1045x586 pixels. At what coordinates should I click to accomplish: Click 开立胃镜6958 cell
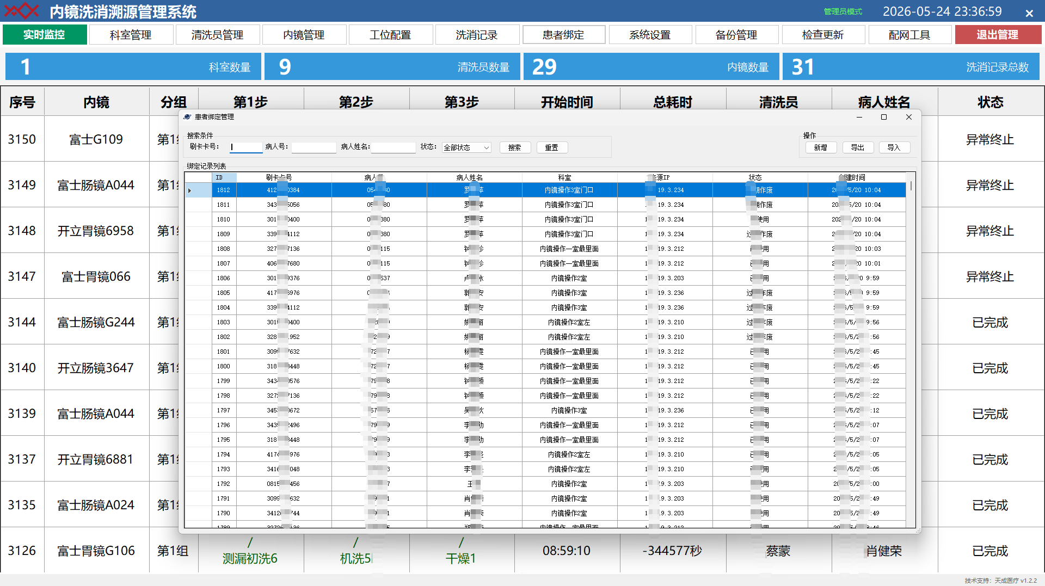[x=96, y=231]
